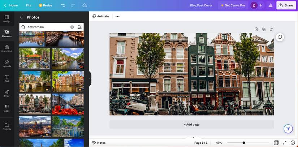Select the waterfront row houses photo
The width and height of the screenshot is (298, 147).
68,82
